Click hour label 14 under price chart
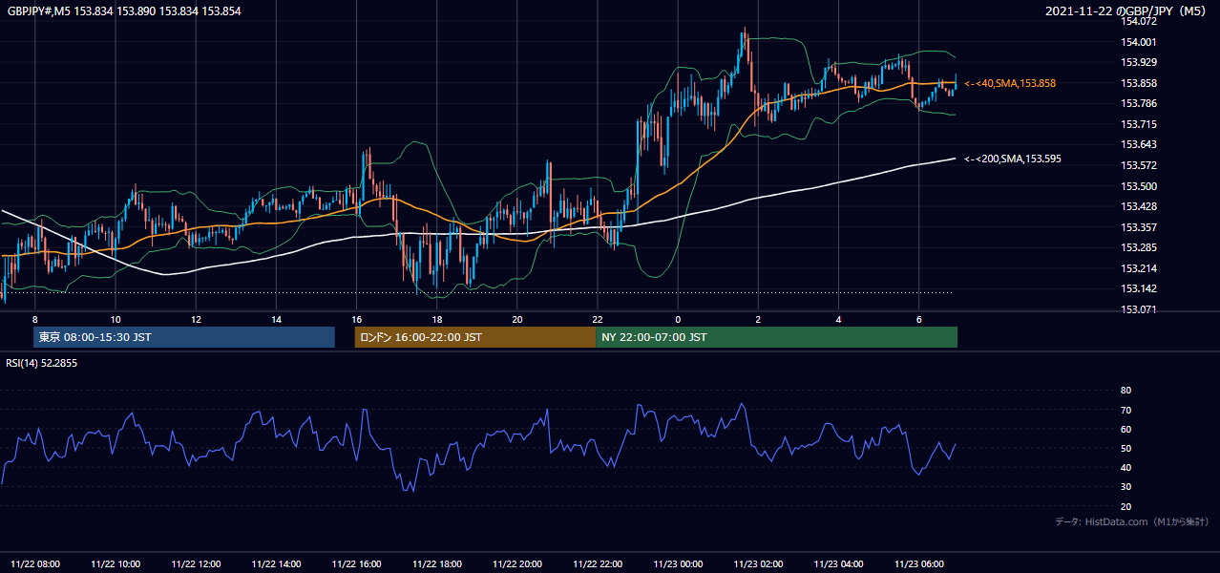This screenshot has width=1220, height=573. 276,319
